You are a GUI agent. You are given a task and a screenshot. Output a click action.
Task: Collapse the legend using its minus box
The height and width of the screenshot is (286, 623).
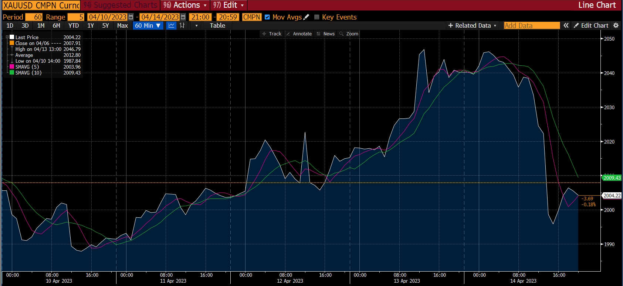(x=7, y=37)
